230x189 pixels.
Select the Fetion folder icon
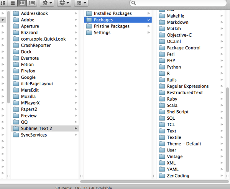point(16,65)
